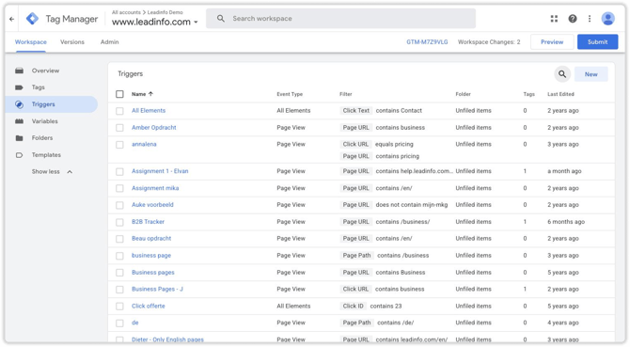Image resolution: width=630 pixels, height=347 pixels.
Task: Click the Overview sidebar icon
Action: coord(19,71)
